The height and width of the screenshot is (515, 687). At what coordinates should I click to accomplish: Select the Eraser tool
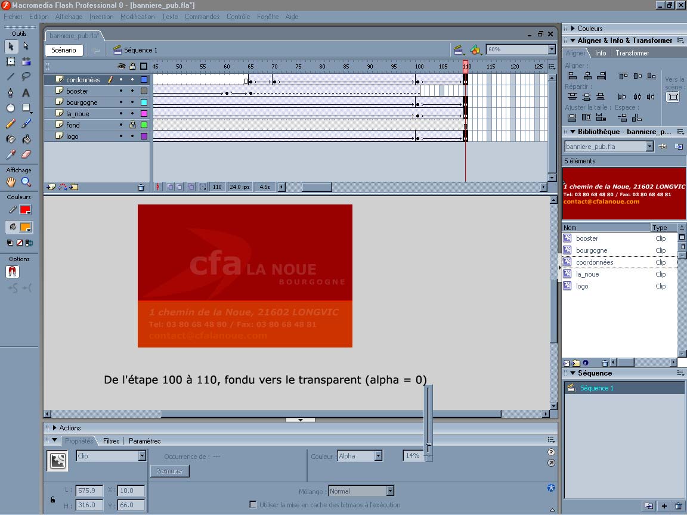tap(26, 154)
